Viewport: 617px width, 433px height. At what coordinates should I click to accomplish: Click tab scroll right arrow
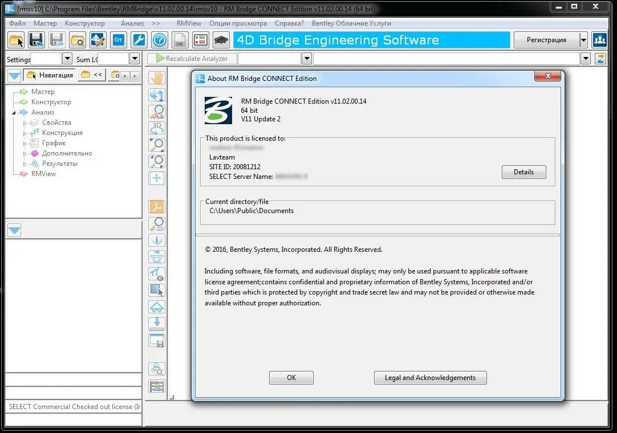click(x=135, y=76)
